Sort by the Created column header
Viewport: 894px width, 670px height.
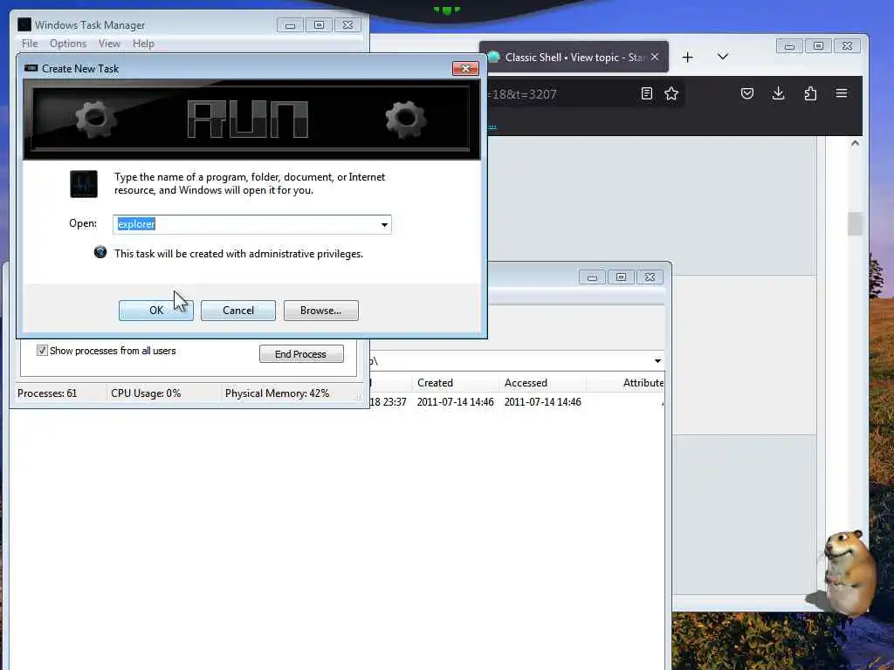click(x=435, y=383)
